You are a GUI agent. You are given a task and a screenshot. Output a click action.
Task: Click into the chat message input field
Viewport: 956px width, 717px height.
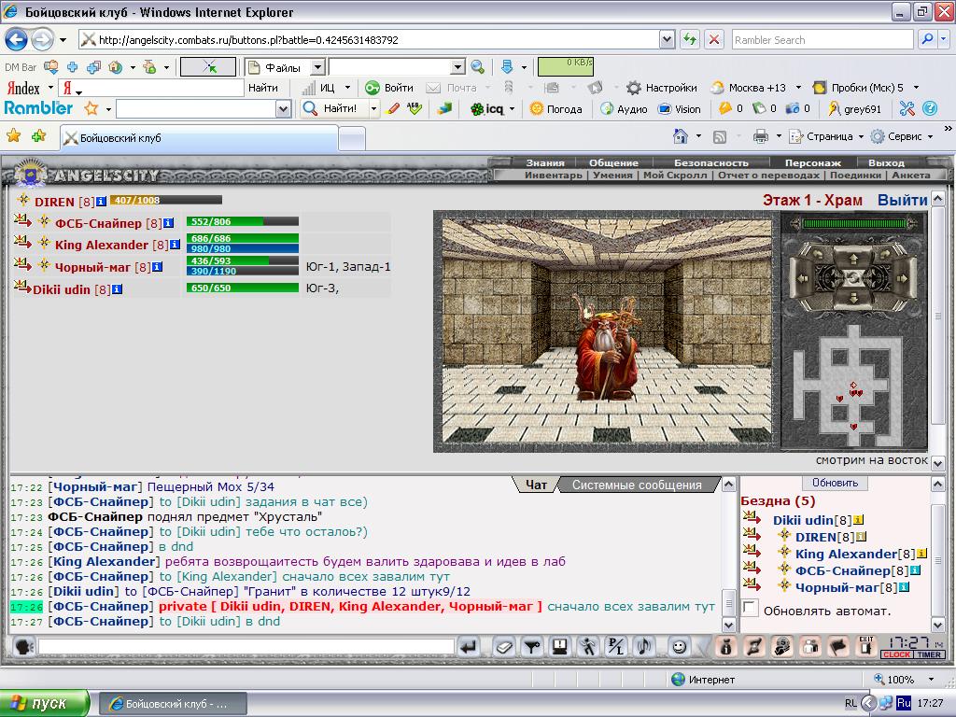tap(246, 647)
